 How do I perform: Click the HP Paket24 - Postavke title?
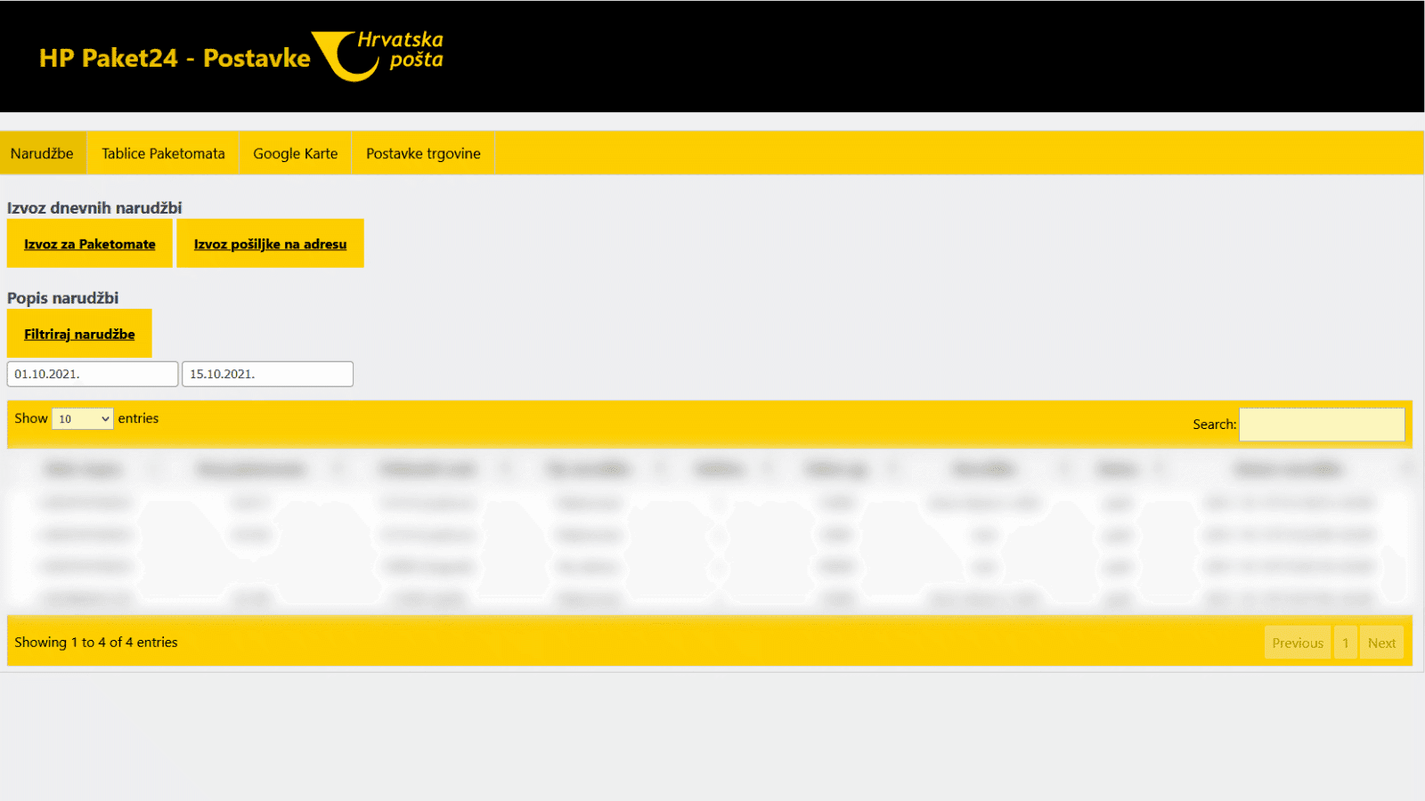[x=175, y=58]
